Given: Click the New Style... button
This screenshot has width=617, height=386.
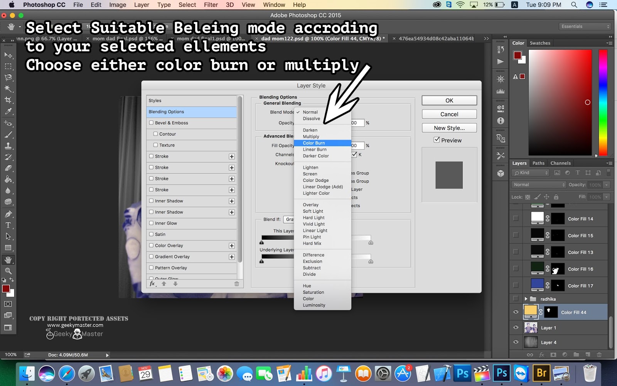Looking at the screenshot, I should click(449, 128).
